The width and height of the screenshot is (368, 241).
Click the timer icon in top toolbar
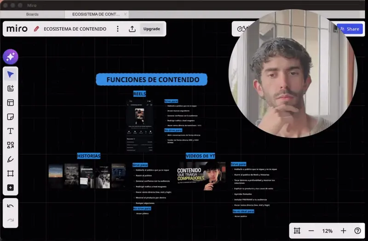point(240,29)
